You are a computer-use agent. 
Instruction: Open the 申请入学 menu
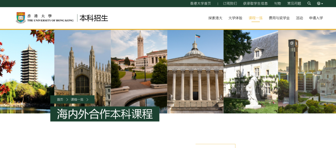point(316,18)
